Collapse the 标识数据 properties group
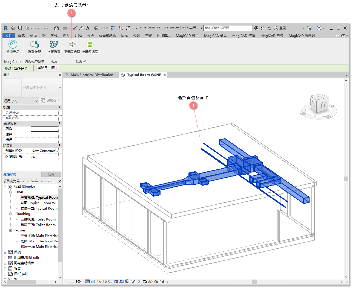Screen dimensions: 352x288 (59, 124)
